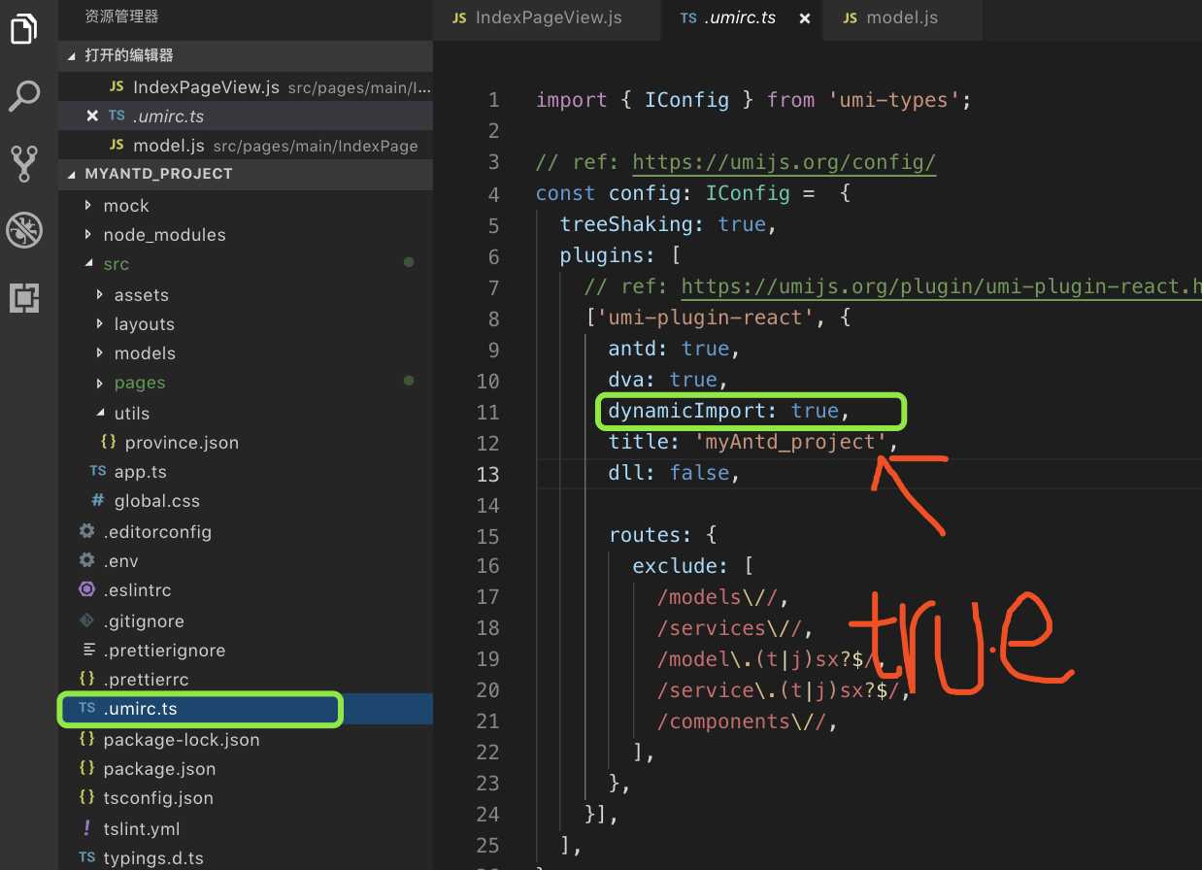Viewport: 1202px width, 870px height.
Task: Click the 'umi-plugin-react' string
Action: tap(705, 318)
